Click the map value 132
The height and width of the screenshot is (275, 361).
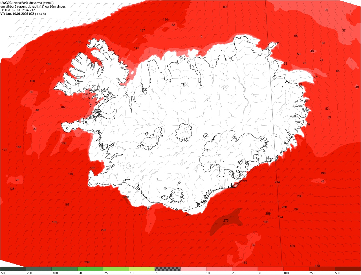click(x=78, y=42)
